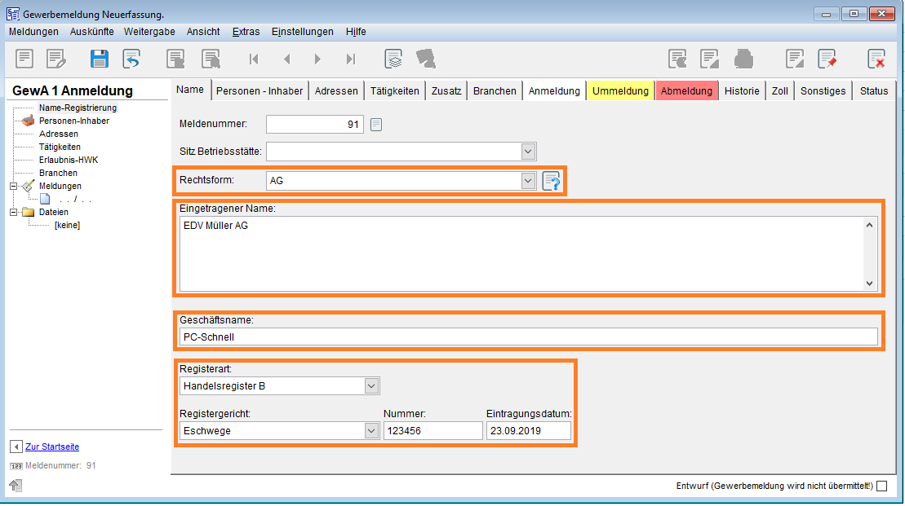This screenshot has height=506, width=905.
Task: Switch to the Tätigkeiten tab
Action: point(395,91)
